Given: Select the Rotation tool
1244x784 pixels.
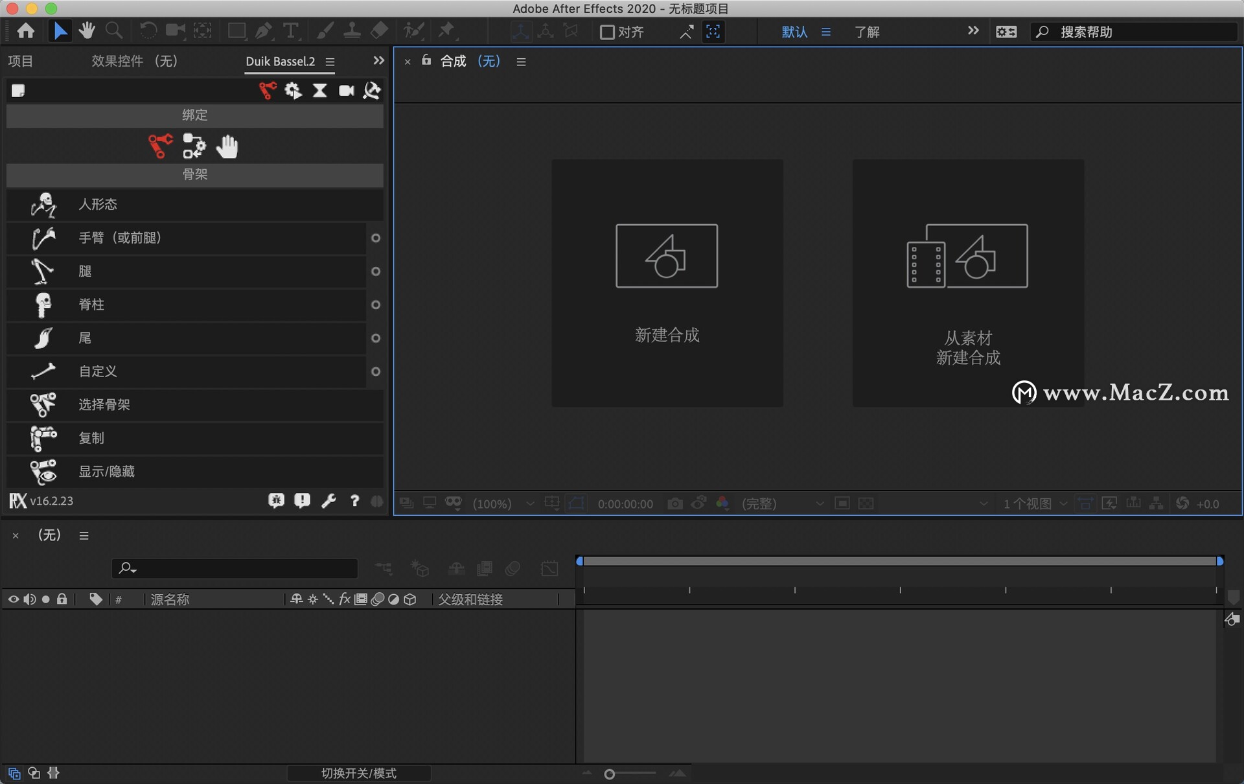Looking at the screenshot, I should coord(148,31).
